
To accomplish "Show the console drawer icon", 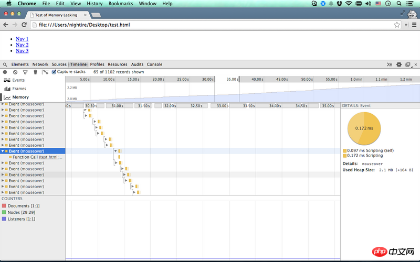I will click(390, 64).
